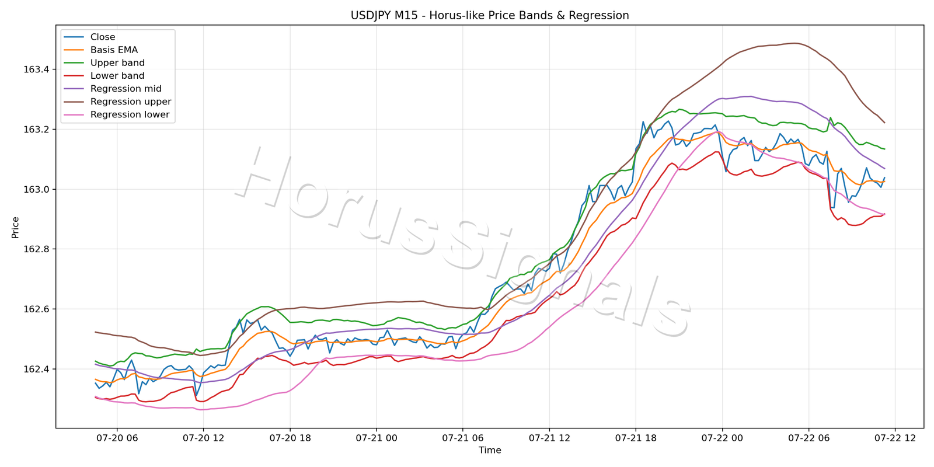This screenshot has height=467, width=934.
Task: Click the x-axis tick '07-20 18'
Action: (x=290, y=438)
